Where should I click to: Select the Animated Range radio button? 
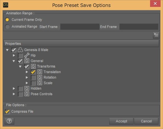point(7,26)
